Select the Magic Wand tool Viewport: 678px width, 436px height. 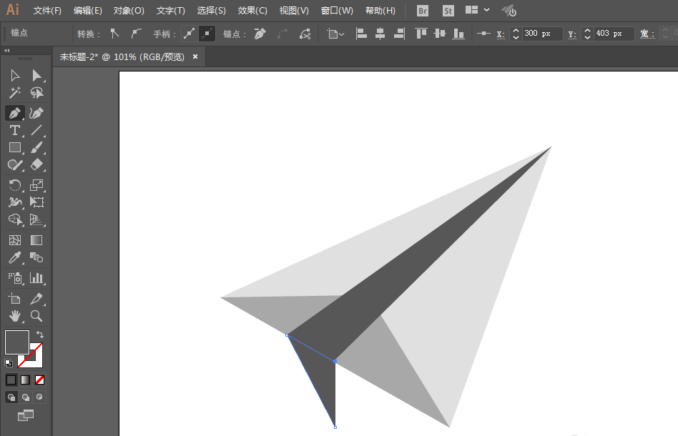click(x=14, y=93)
